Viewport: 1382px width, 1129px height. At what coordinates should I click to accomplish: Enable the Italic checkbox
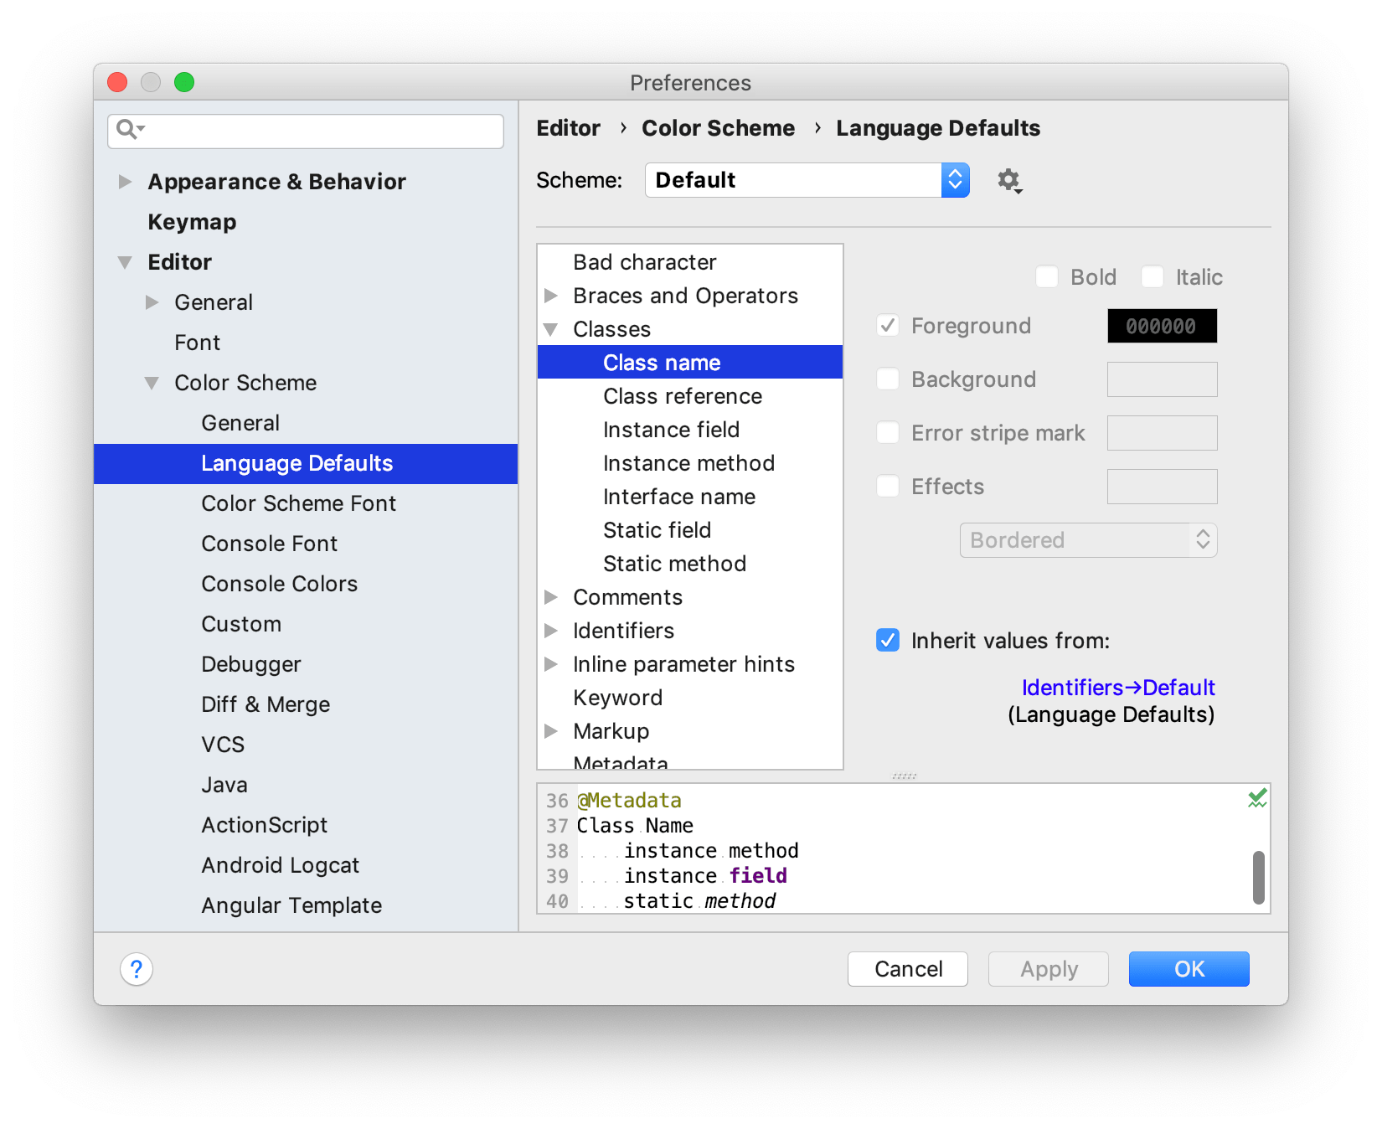coord(1153,276)
